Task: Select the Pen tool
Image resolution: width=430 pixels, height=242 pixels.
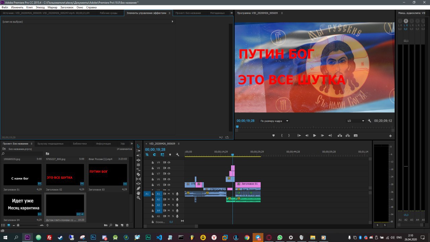Action: (138, 189)
